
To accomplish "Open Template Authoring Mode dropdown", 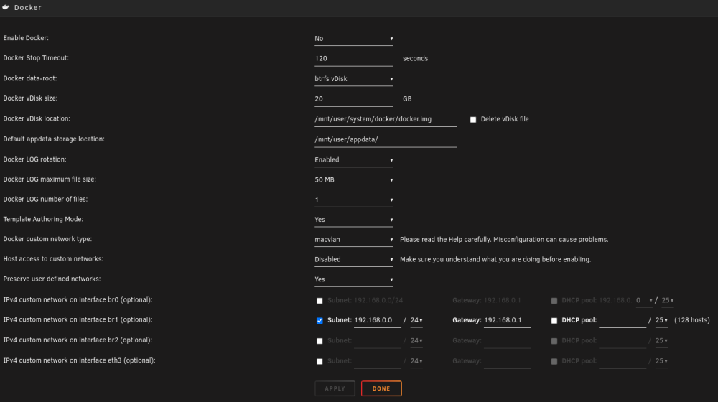I will (353, 220).
